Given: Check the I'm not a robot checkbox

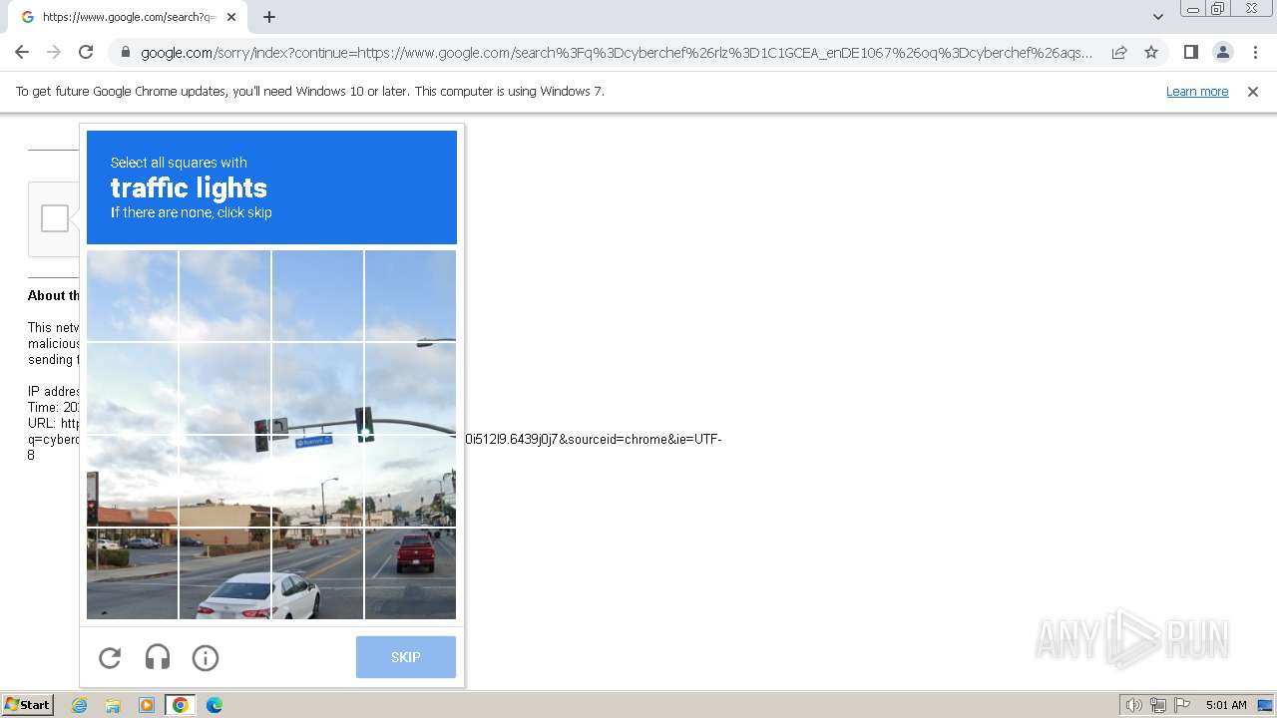Looking at the screenshot, I should (x=55, y=218).
